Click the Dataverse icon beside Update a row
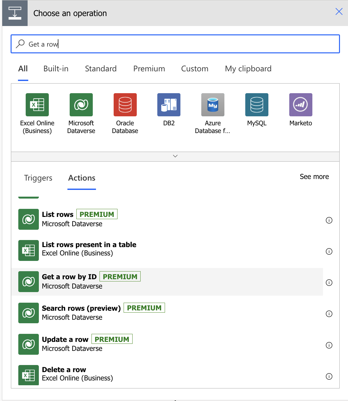Viewport: 348px width, 401px height. 29,344
